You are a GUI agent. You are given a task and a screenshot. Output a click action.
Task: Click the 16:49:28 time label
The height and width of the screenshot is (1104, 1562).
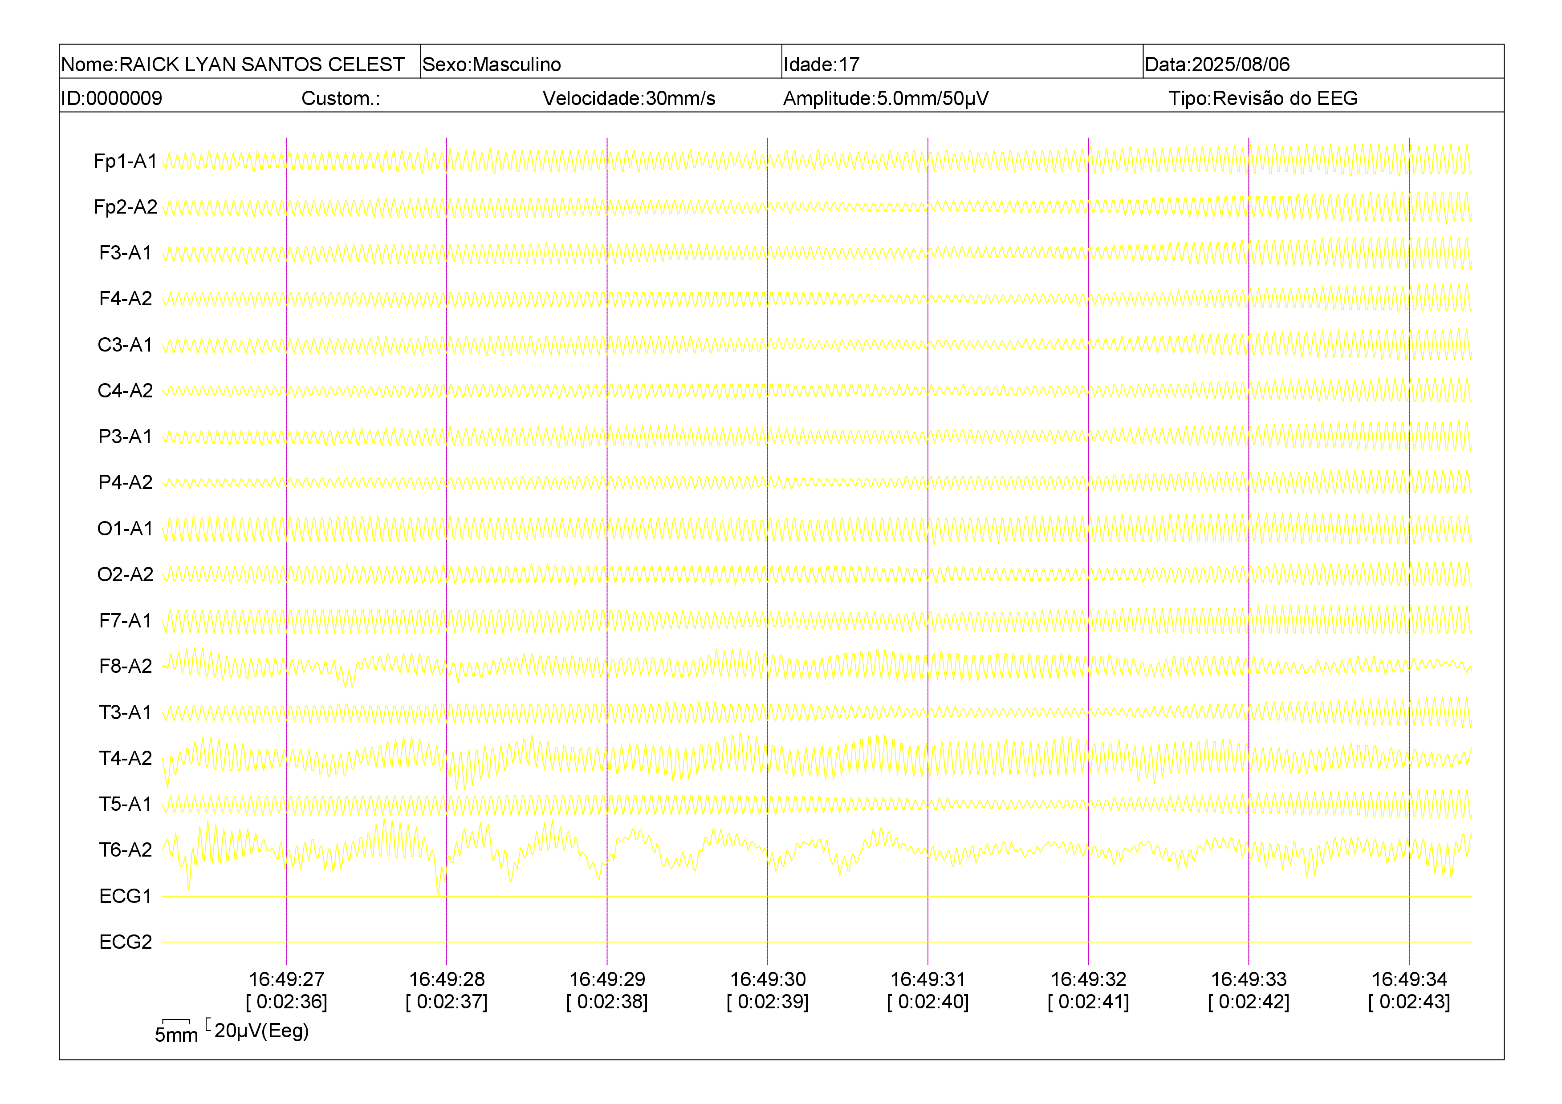pos(447,979)
